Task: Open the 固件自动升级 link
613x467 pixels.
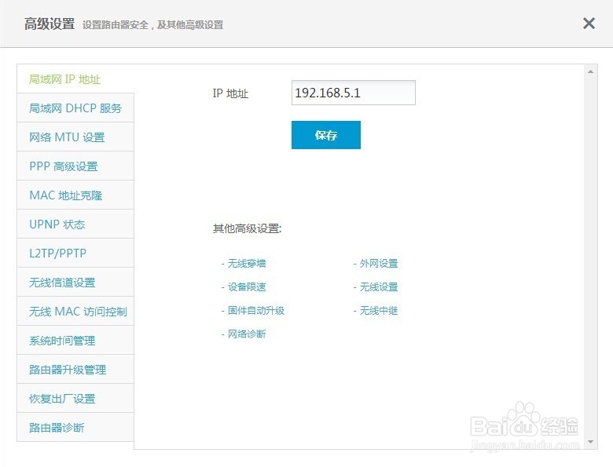Action: (256, 311)
